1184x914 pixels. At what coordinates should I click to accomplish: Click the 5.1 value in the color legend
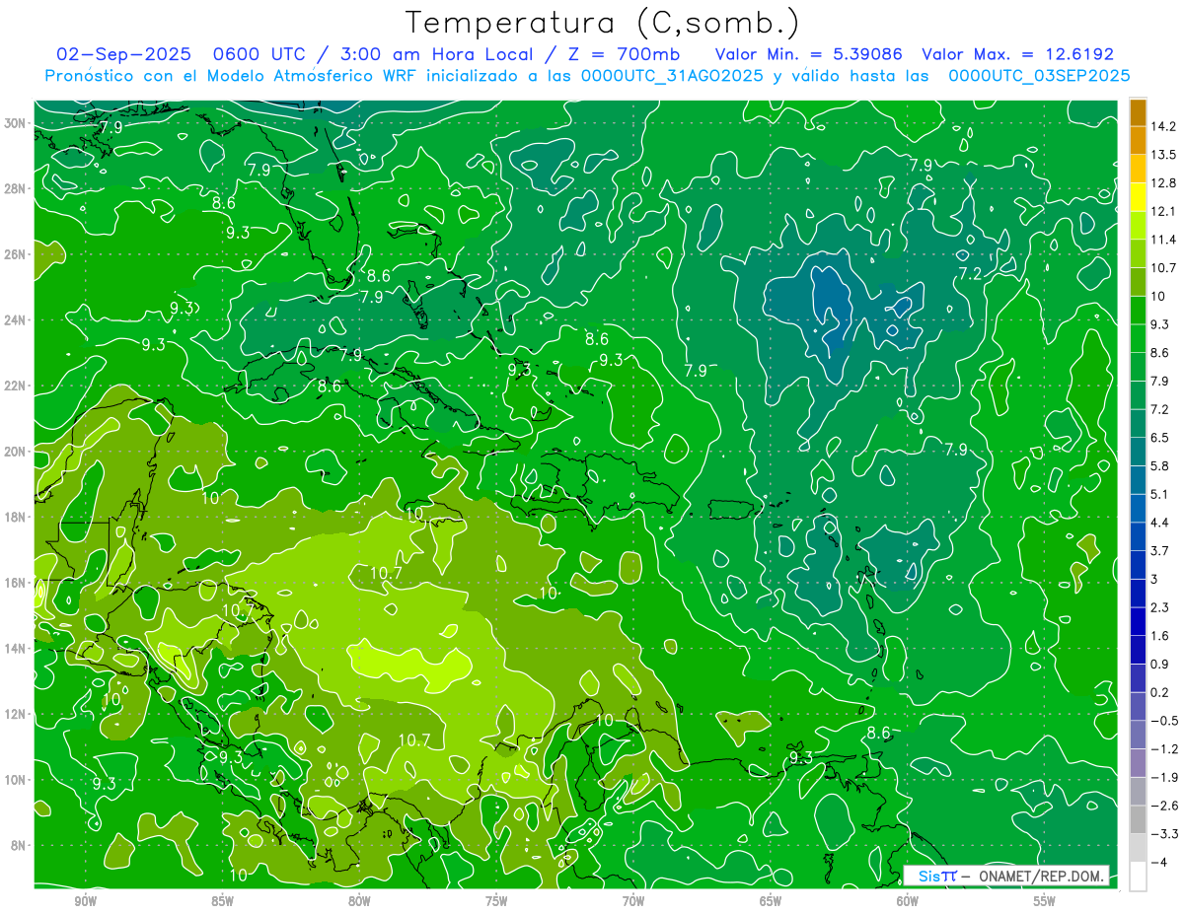(1161, 494)
